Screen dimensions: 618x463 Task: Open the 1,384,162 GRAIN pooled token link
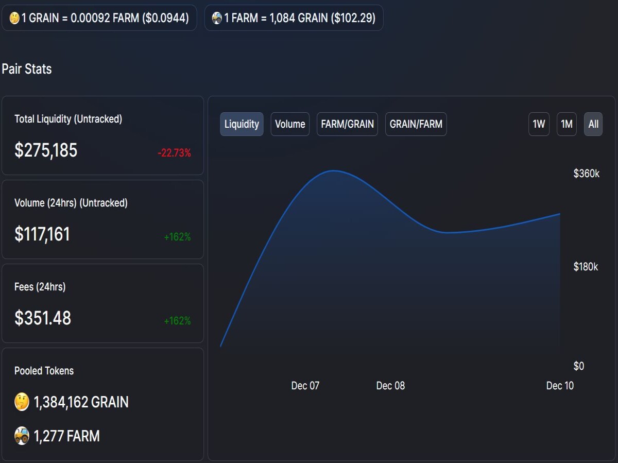click(x=81, y=402)
